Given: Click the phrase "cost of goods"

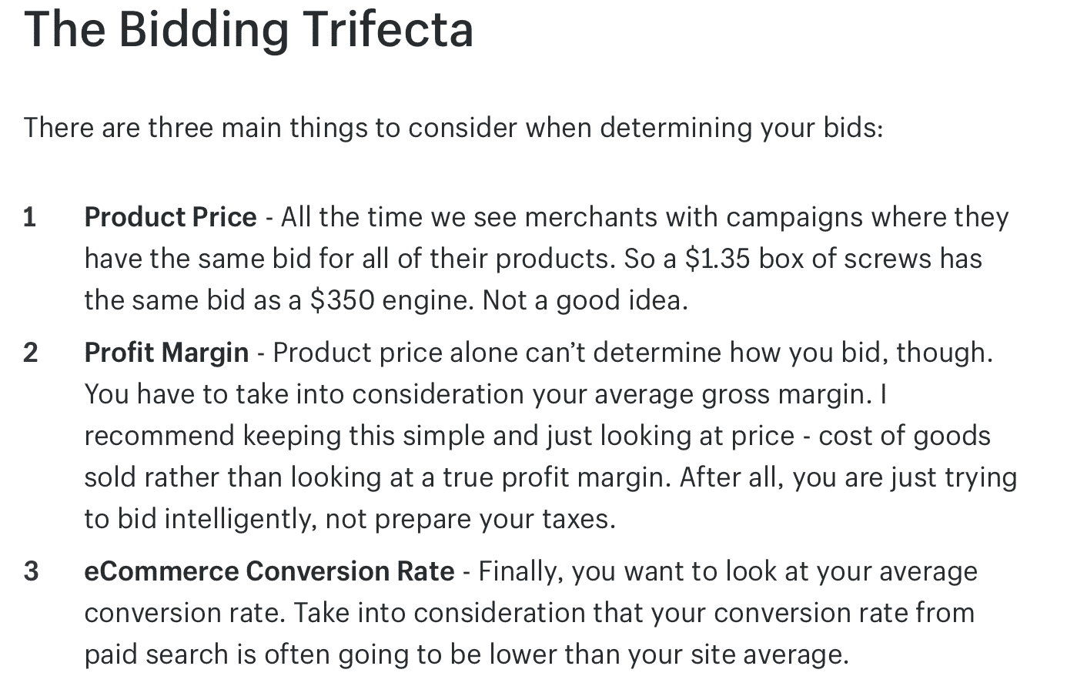Looking at the screenshot, I should 905,436.
